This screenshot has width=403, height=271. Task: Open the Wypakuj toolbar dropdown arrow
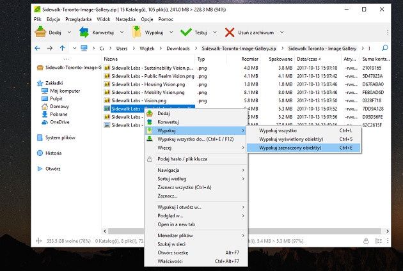coord(171,33)
